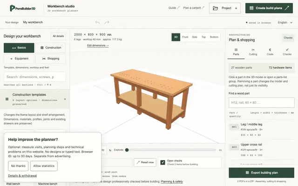Click the Search dimensions, screws input field

35,77
